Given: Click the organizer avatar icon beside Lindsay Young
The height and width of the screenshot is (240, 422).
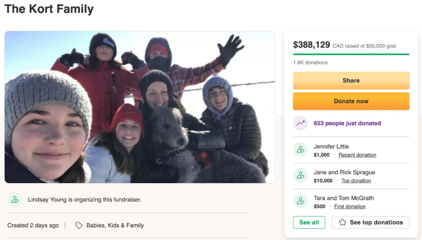Looking at the screenshot, I should coord(15,199).
